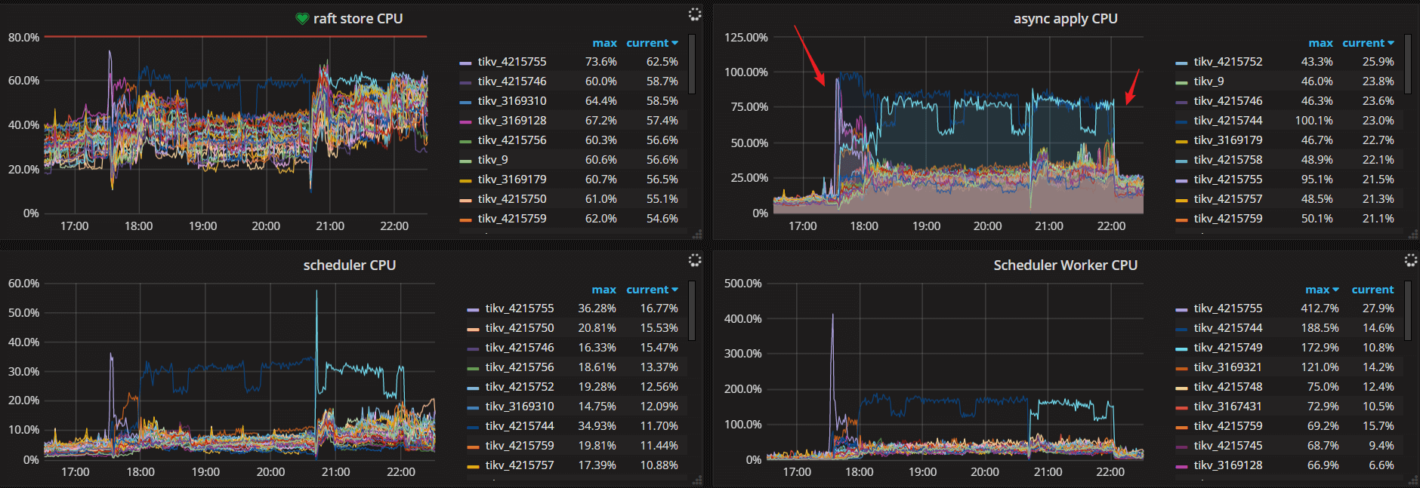The image size is (1420, 488).
Task: Click the scheduler CPU panel title
Action: (349, 265)
